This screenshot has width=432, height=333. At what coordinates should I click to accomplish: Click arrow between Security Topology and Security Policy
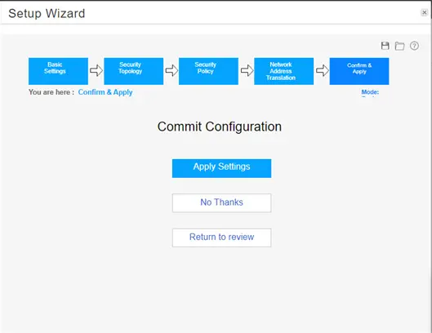[x=171, y=70]
